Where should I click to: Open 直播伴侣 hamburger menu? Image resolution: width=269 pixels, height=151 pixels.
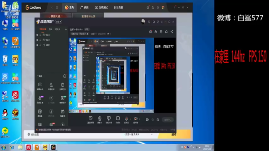point(162,22)
